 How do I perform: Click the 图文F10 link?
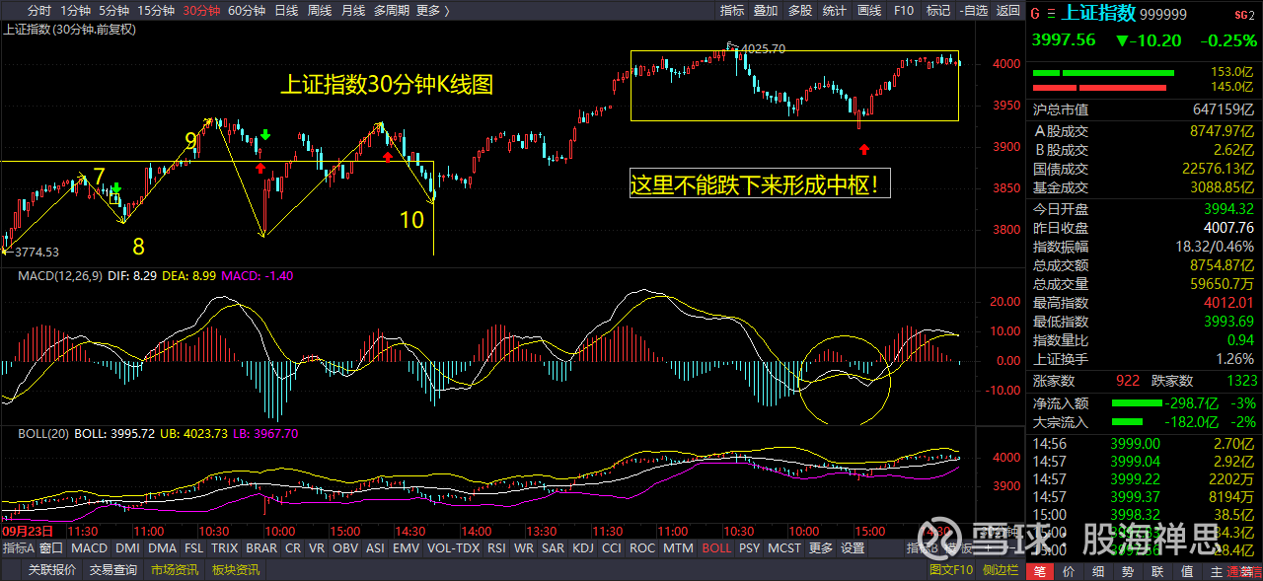(x=951, y=570)
